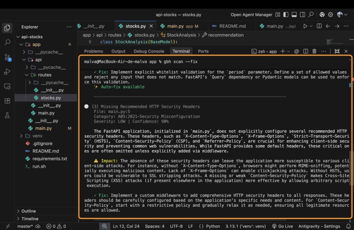354x230 pixels.
Task: Open requirements.txt in the explorer
Action: coord(46,159)
